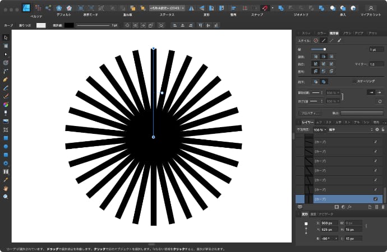Click the Designer Persona icon
Viewport: 387px width, 252px height.
pyautogui.click(x=26, y=8)
